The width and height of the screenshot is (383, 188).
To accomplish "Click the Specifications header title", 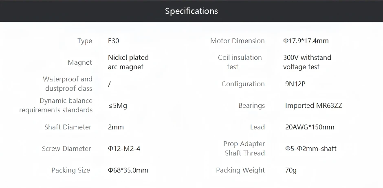I will (x=191, y=11).
